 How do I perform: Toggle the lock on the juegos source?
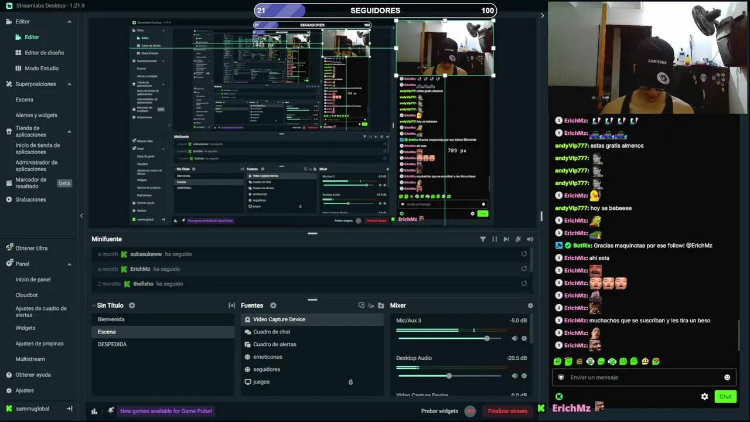point(350,382)
